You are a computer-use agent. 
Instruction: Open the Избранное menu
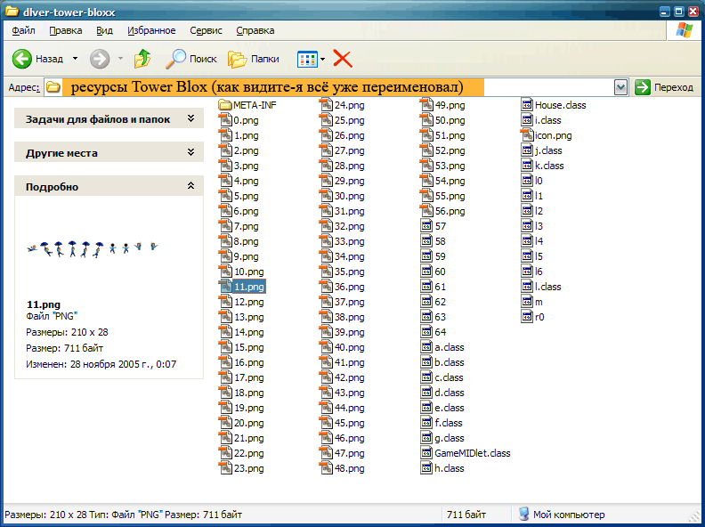tap(151, 30)
